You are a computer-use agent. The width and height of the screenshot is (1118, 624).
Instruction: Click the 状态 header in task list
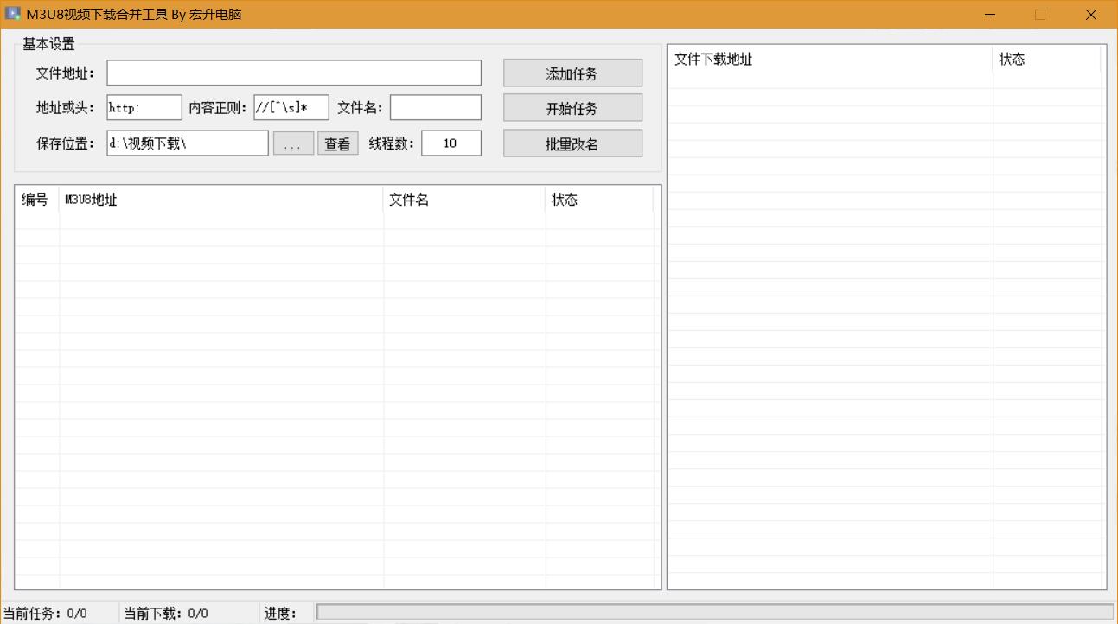598,200
